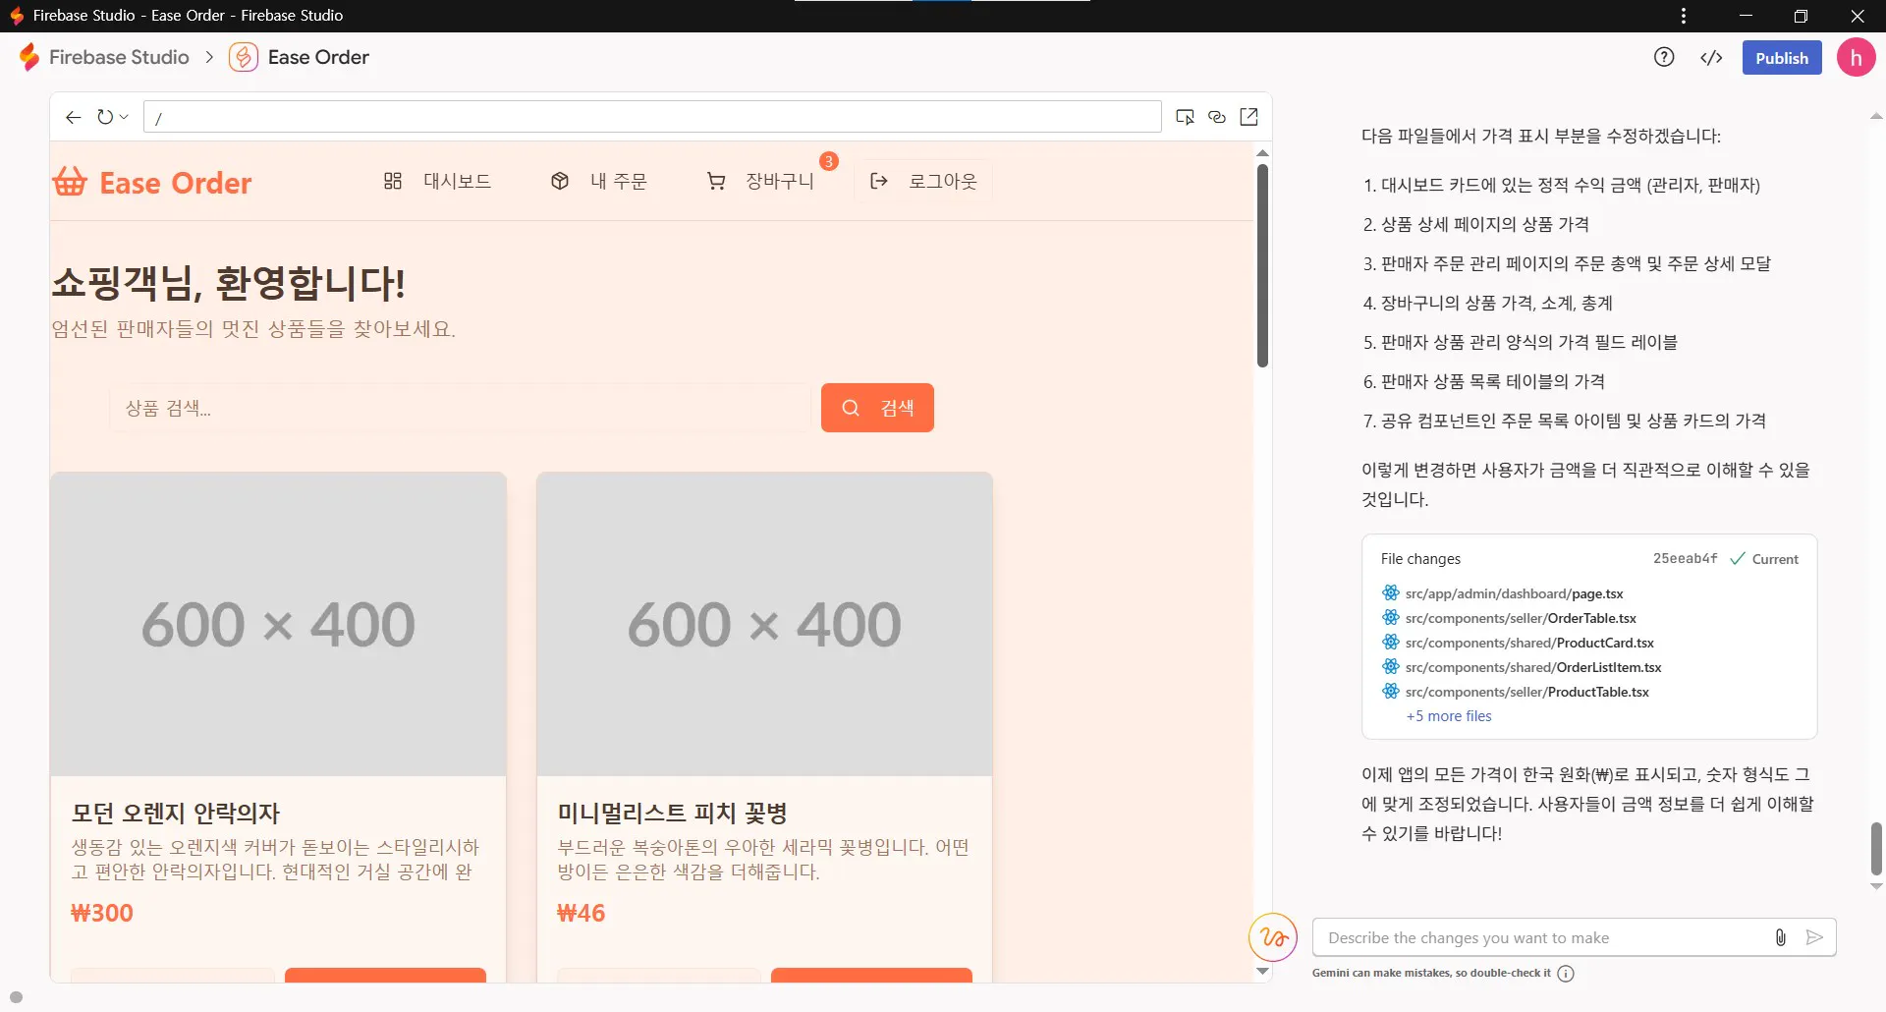The height and width of the screenshot is (1012, 1886).
Task: Open the 내 주문 nav item
Action: (x=598, y=181)
